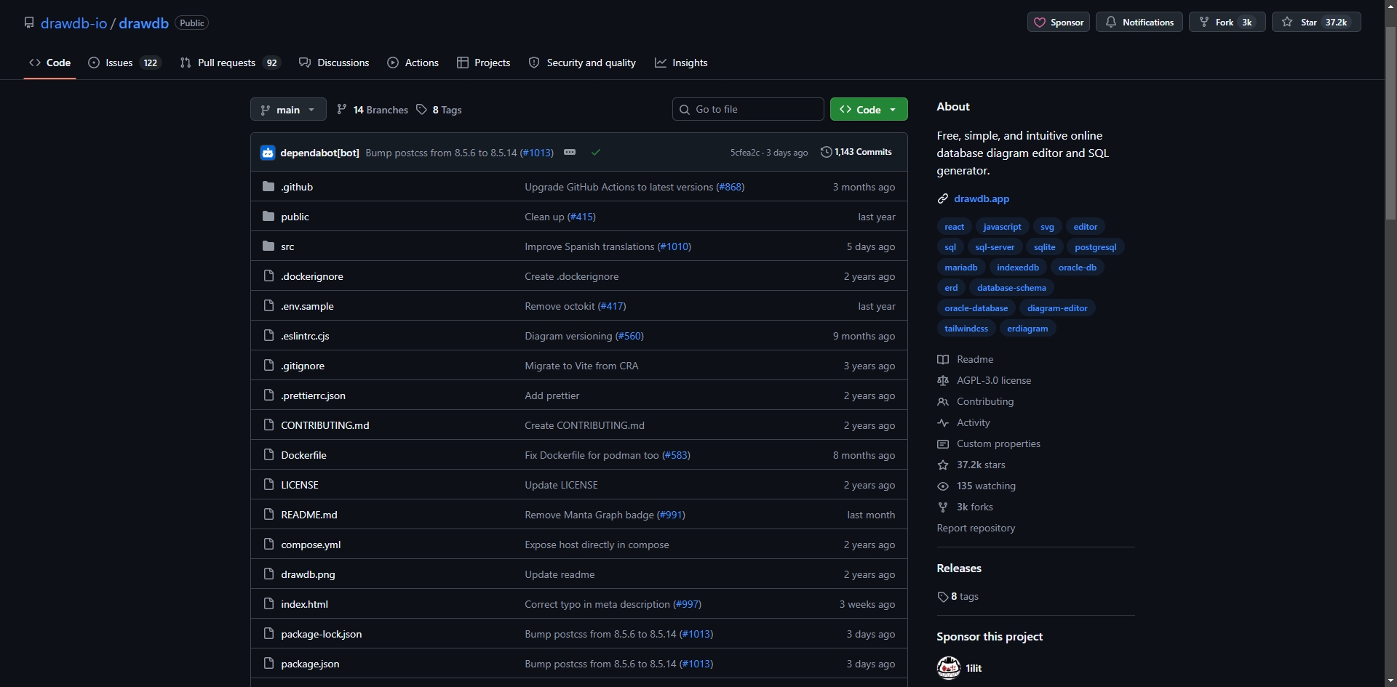Click the Readme book icon
The width and height of the screenshot is (1397, 687).
(943, 360)
